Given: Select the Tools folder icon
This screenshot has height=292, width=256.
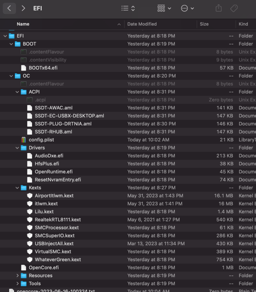Looking at the screenshot, I should click(x=23, y=283).
